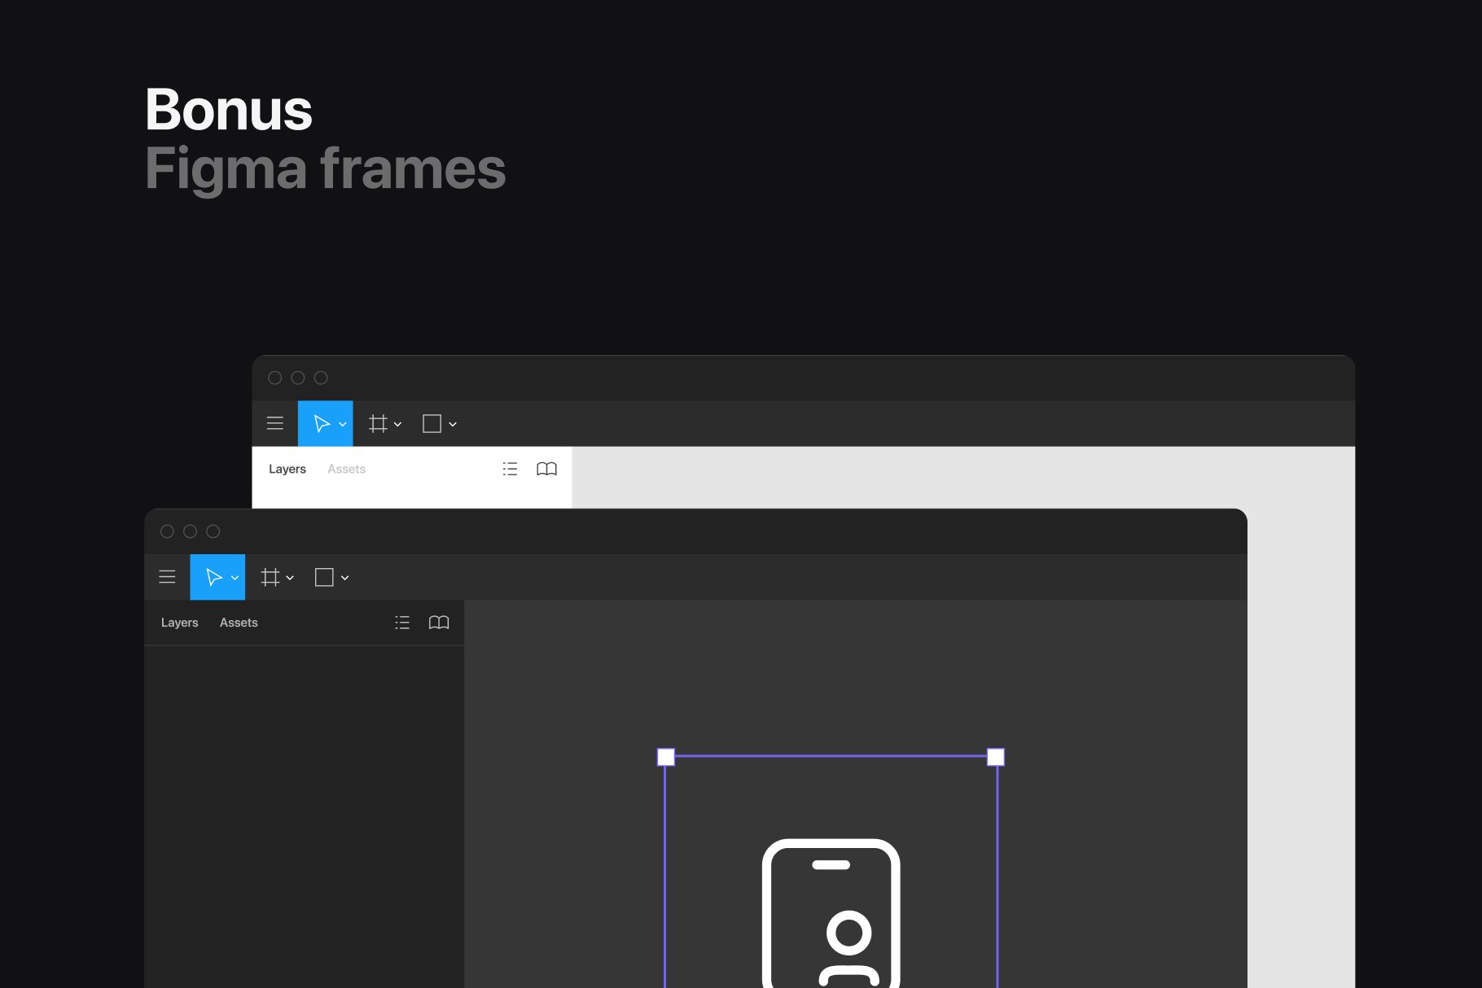Viewport: 1482px width, 988px height.
Task: Select Frame tool in dark front window
Action: [x=270, y=577]
